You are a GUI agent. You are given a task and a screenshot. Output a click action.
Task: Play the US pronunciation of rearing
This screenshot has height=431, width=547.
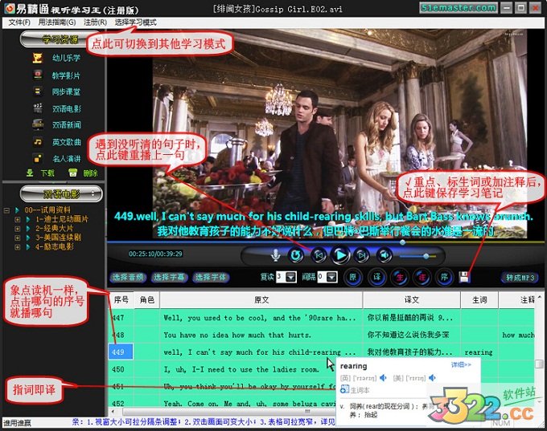tap(432, 378)
